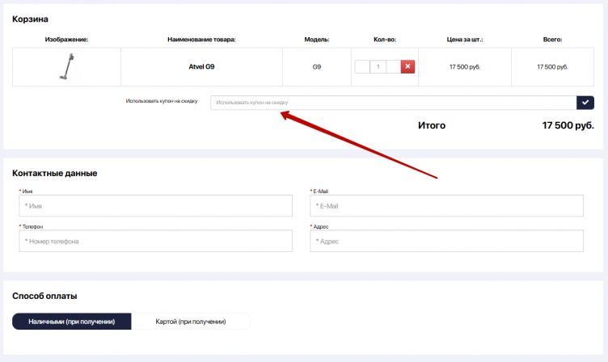Screen dimensions: 608x362
Task: Remove Atvel G9 with red X button
Action: tap(407, 66)
